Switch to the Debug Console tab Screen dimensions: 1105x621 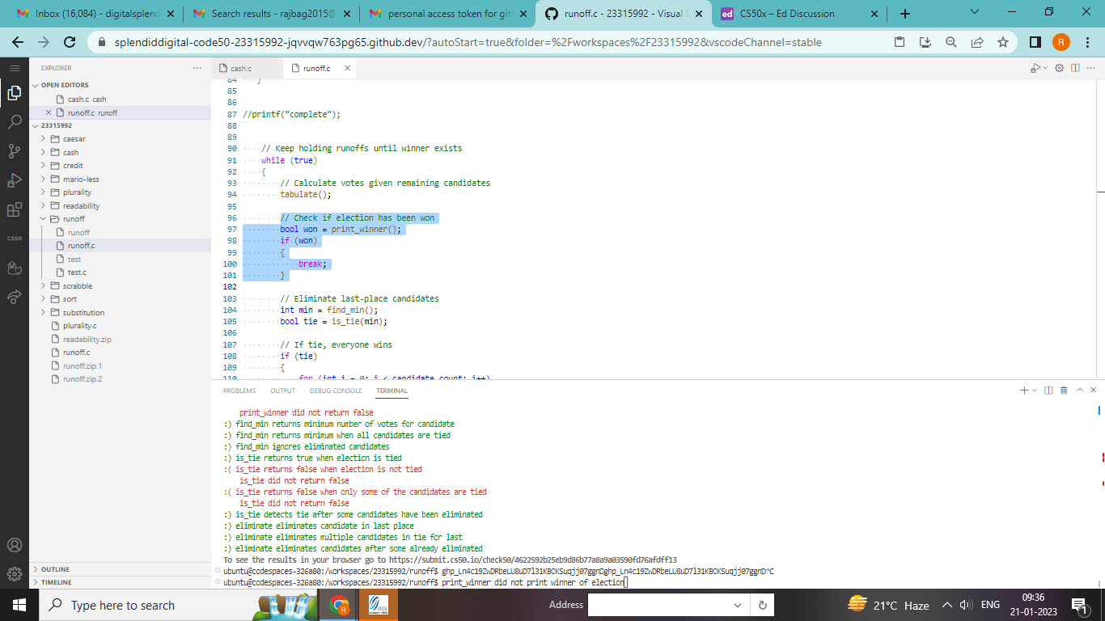tap(336, 391)
